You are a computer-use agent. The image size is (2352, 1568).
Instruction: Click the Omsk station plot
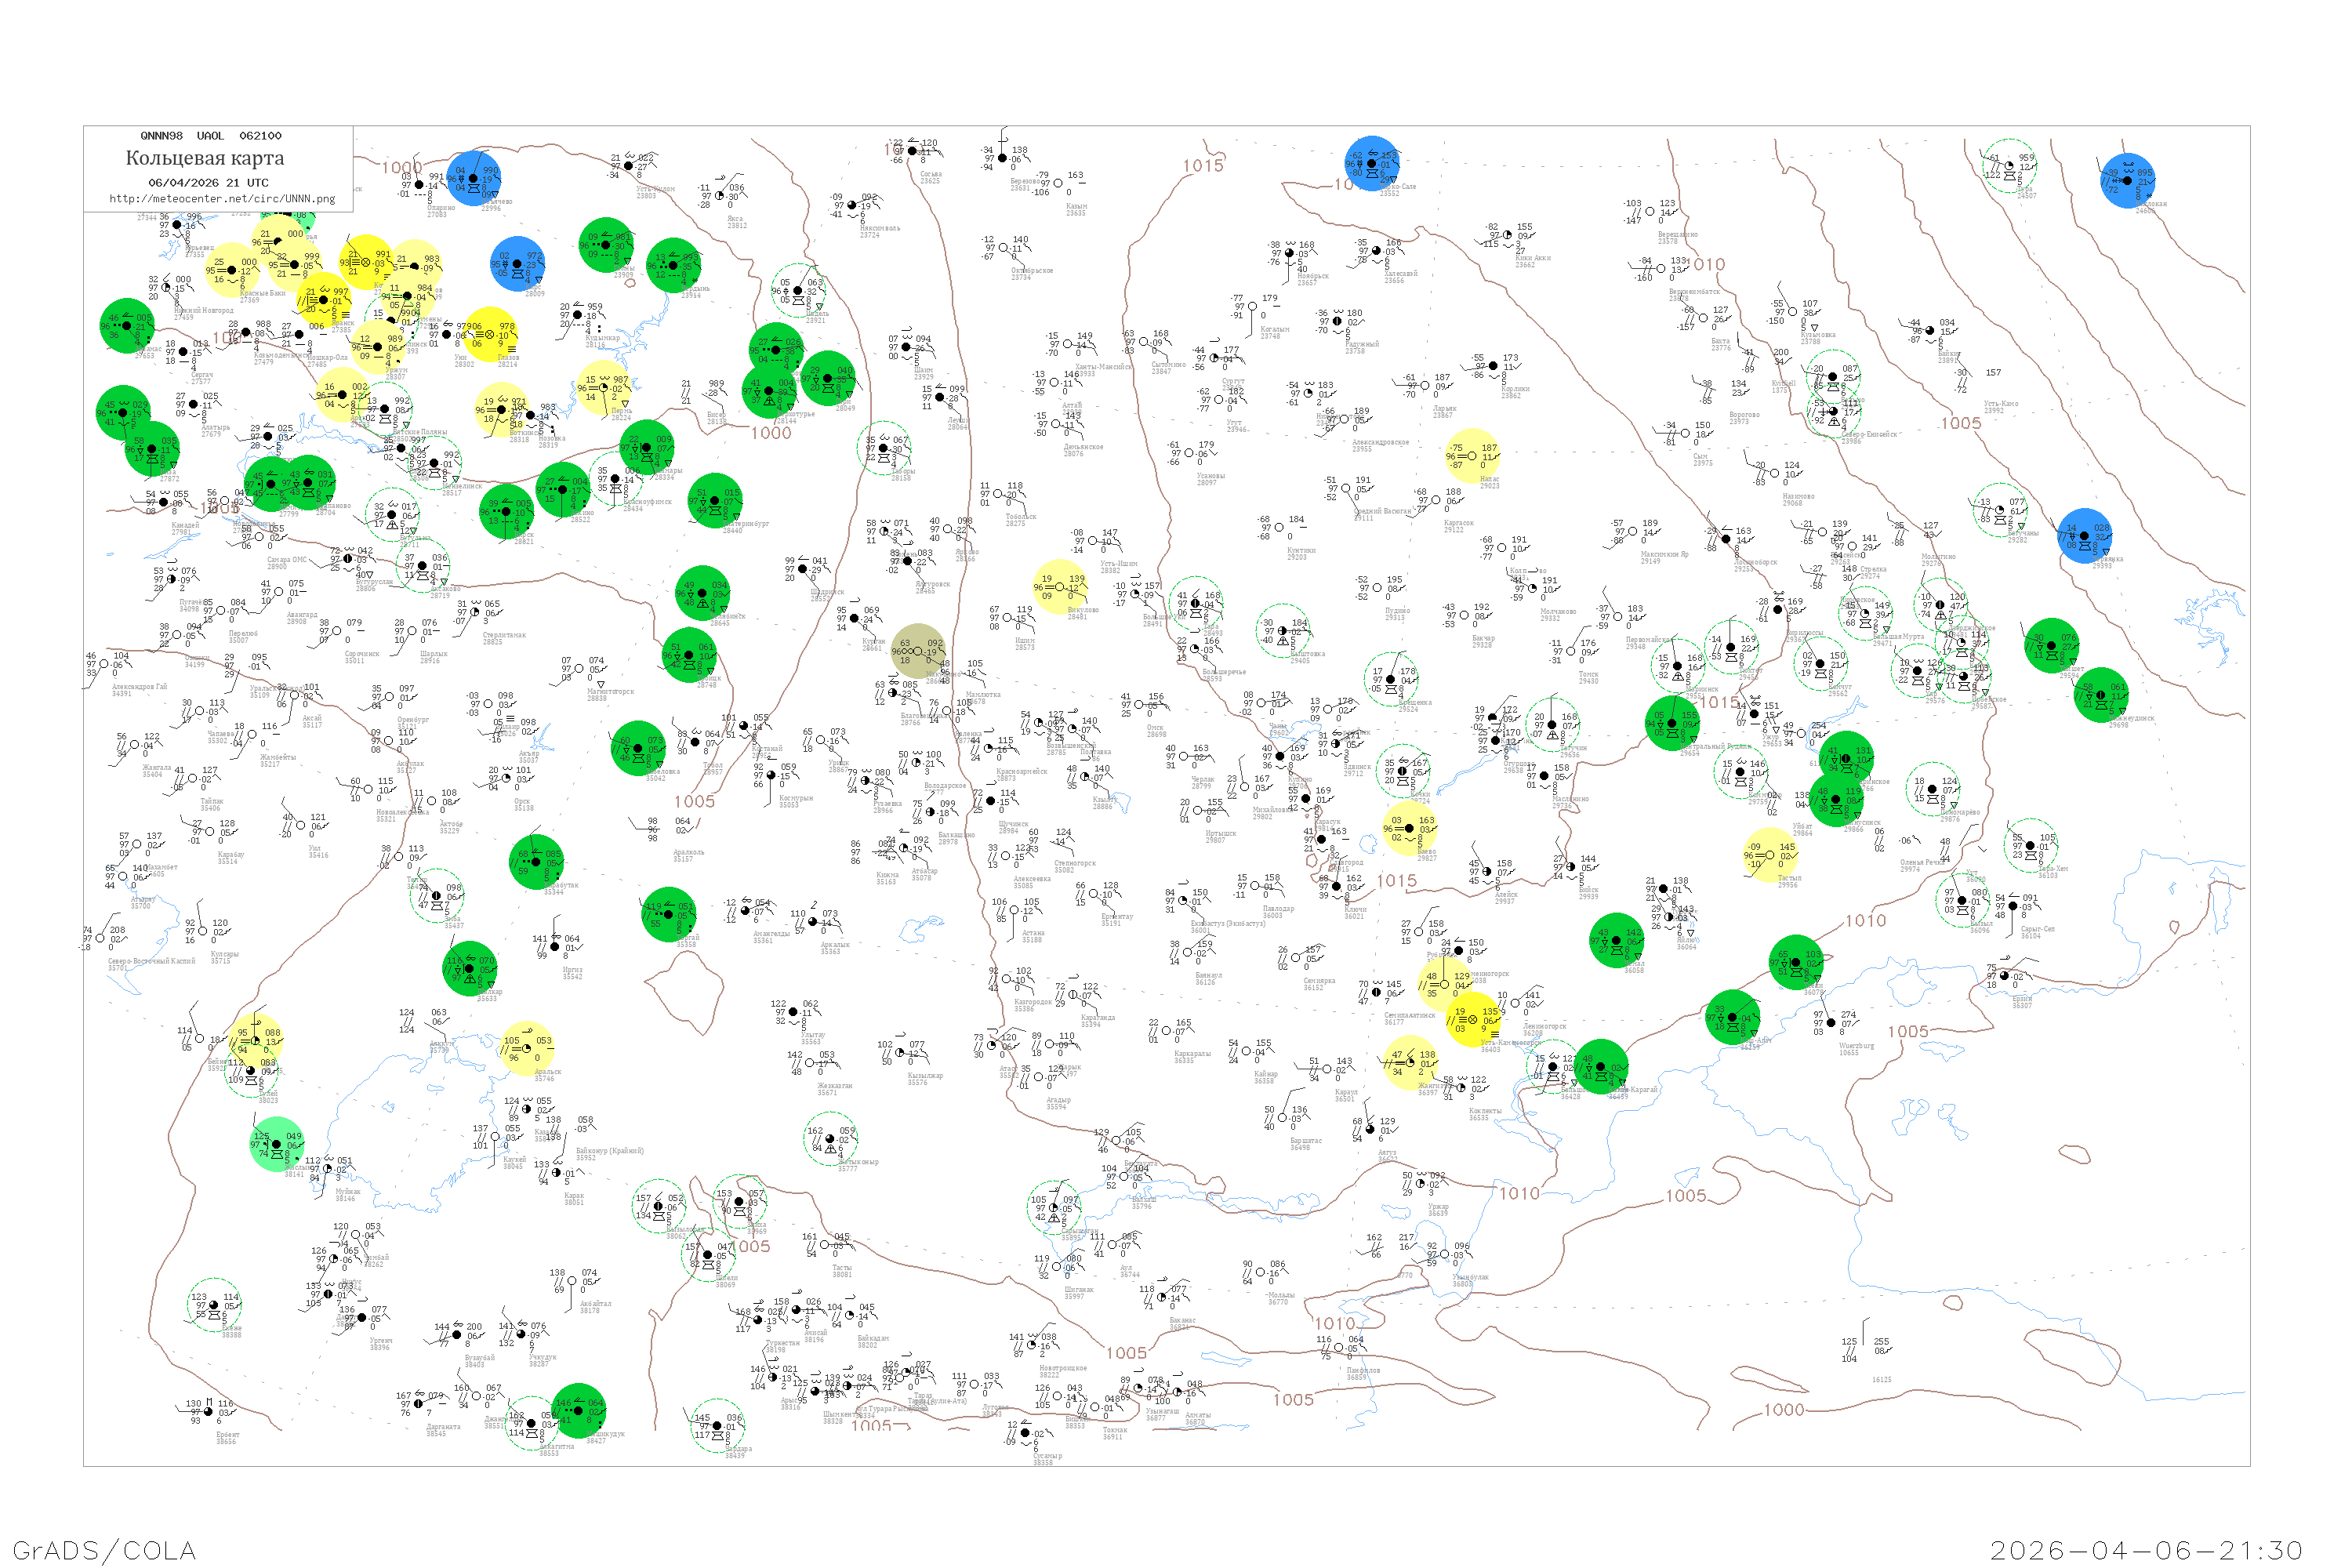(x=1138, y=704)
